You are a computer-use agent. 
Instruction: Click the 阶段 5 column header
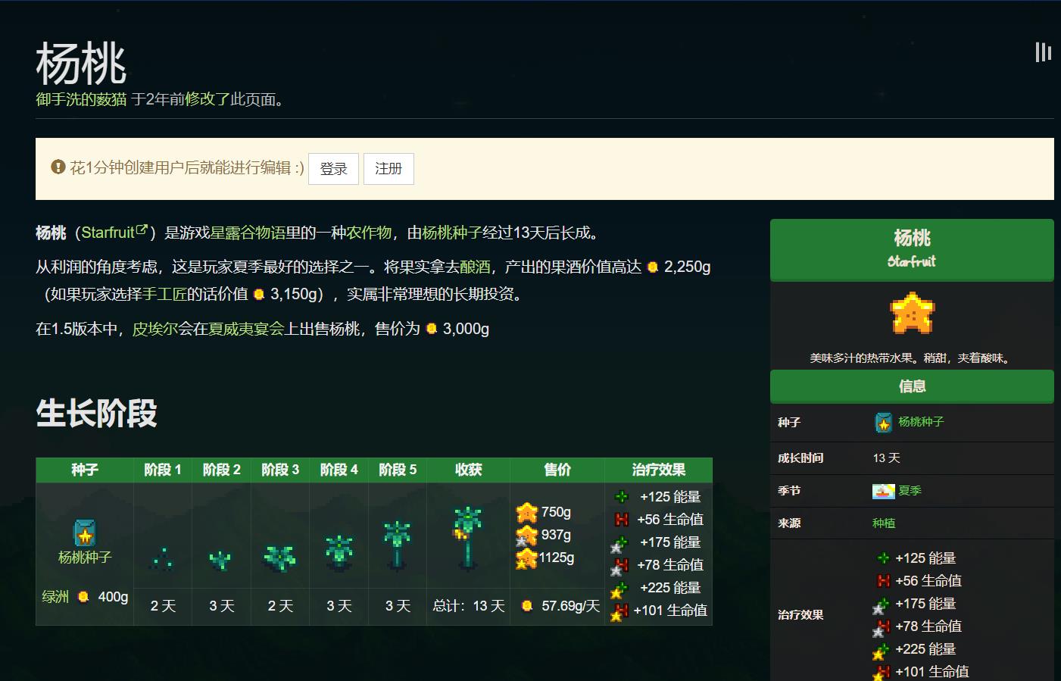point(398,470)
